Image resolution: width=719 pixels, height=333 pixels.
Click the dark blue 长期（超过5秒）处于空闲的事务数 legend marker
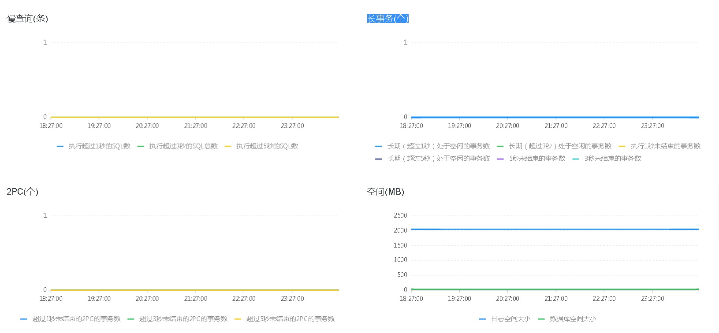pyautogui.click(x=379, y=159)
